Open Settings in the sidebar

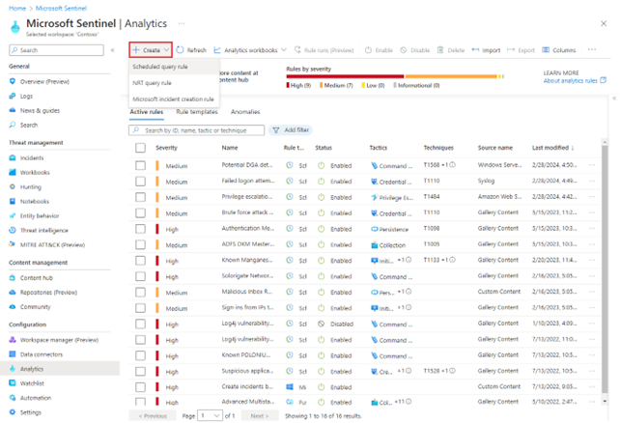31,412
